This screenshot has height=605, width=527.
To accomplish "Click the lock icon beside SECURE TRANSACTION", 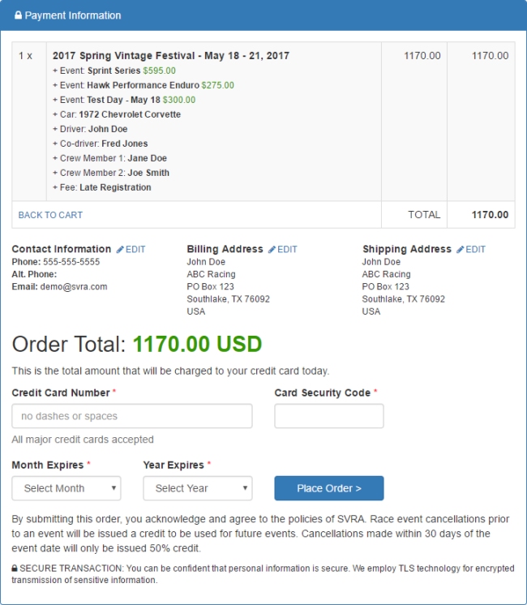I will point(15,569).
